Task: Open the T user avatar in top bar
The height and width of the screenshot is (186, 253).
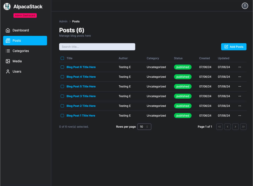Action: tap(245, 6)
